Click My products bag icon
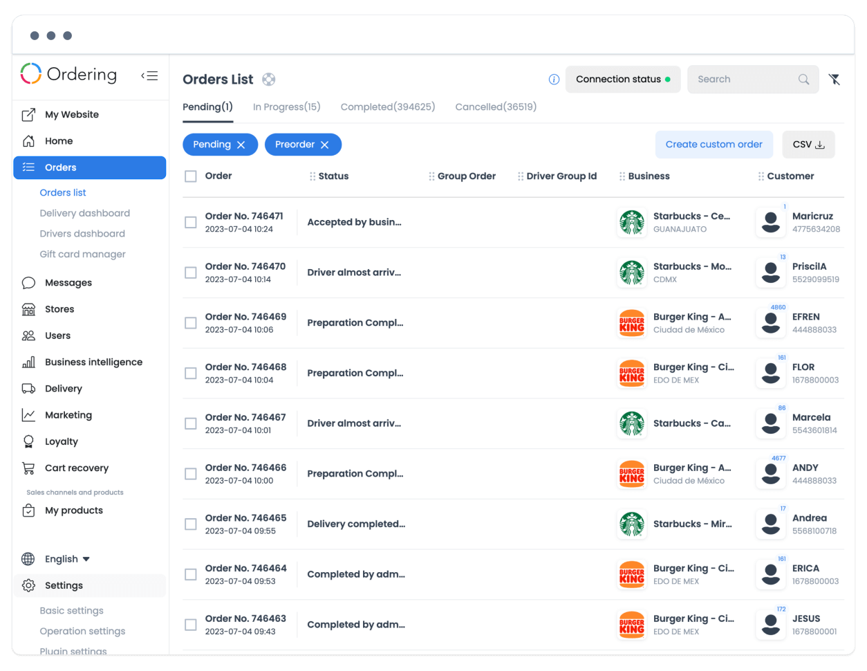The height and width of the screenshot is (671, 867). [x=28, y=511]
